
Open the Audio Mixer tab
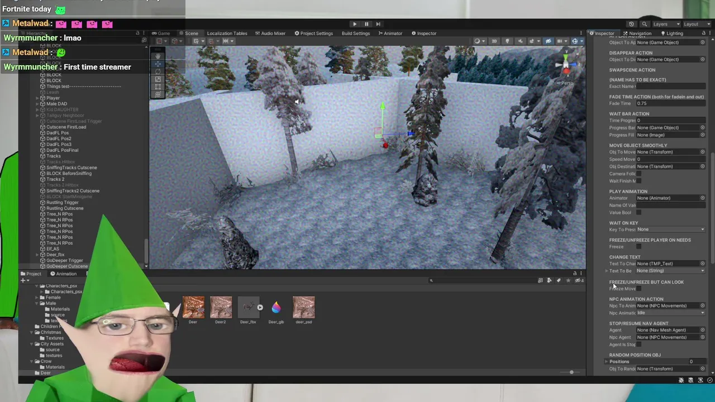click(x=270, y=33)
